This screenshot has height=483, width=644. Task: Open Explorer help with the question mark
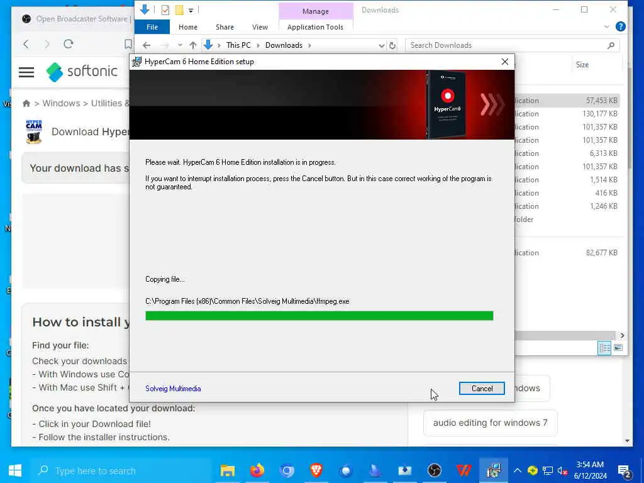pyautogui.click(x=621, y=26)
